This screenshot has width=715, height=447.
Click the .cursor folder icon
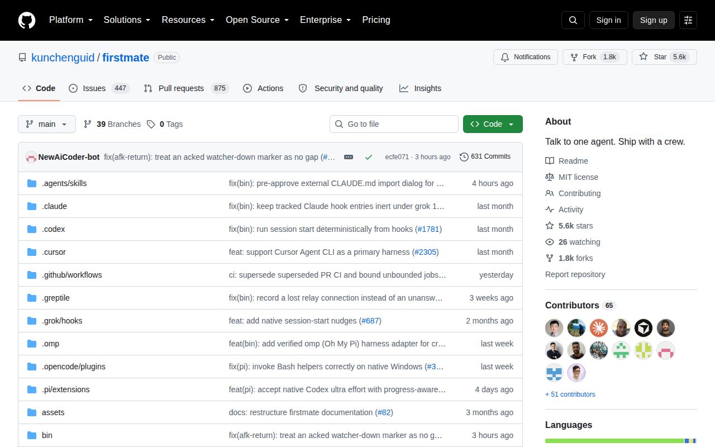tap(32, 252)
